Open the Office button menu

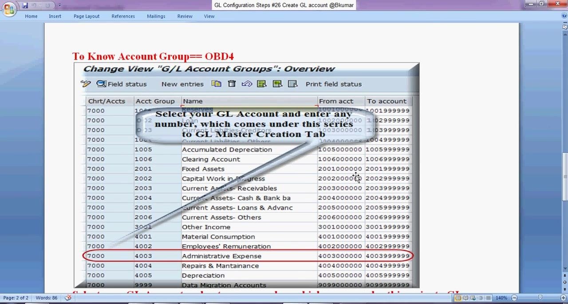(x=8, y=8)
